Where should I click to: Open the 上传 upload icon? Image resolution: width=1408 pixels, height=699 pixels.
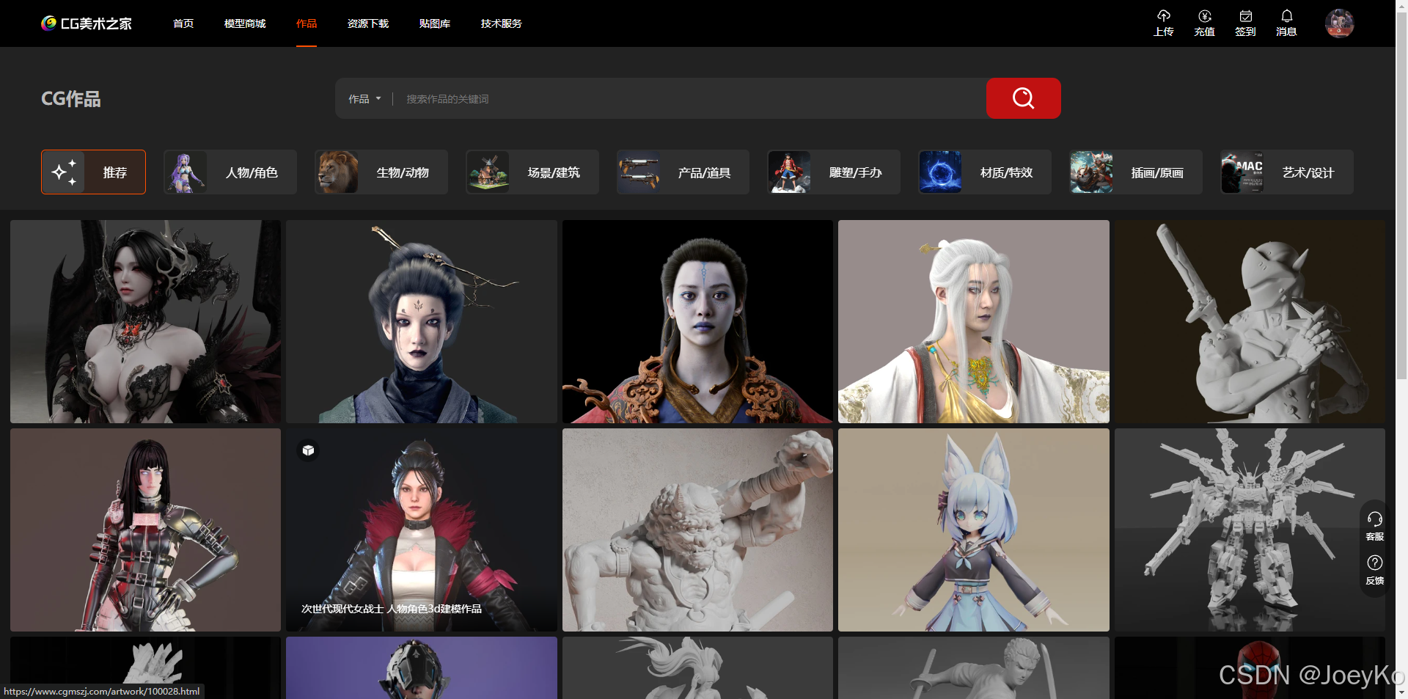1163,23
